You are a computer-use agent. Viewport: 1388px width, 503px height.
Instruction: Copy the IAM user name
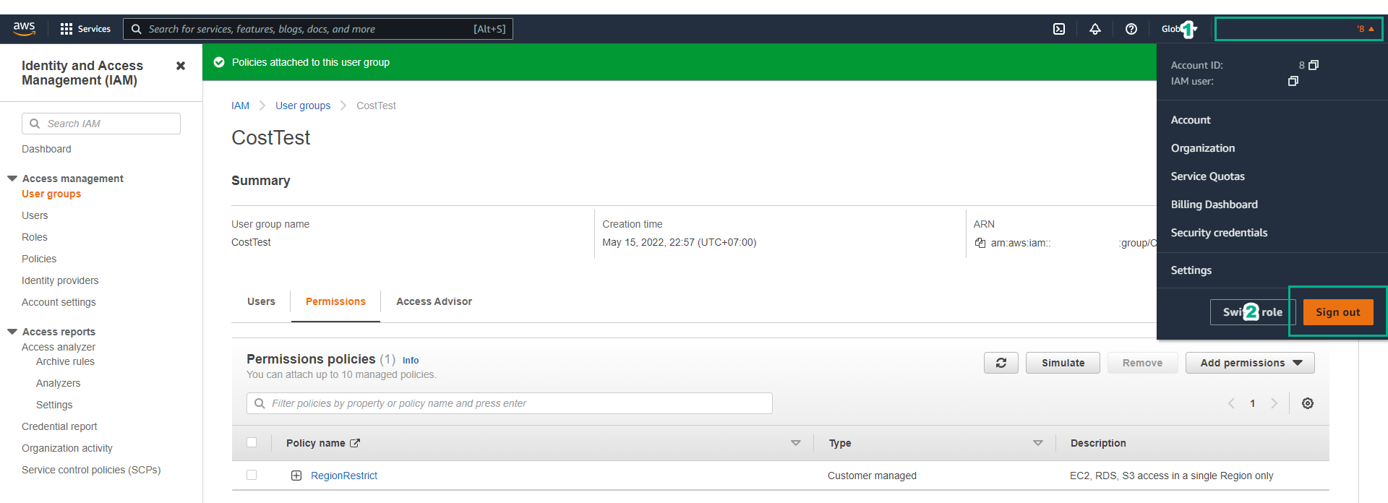(x=1293, y=81)
